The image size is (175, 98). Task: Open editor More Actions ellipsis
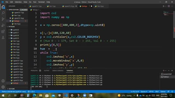[172, 6]
